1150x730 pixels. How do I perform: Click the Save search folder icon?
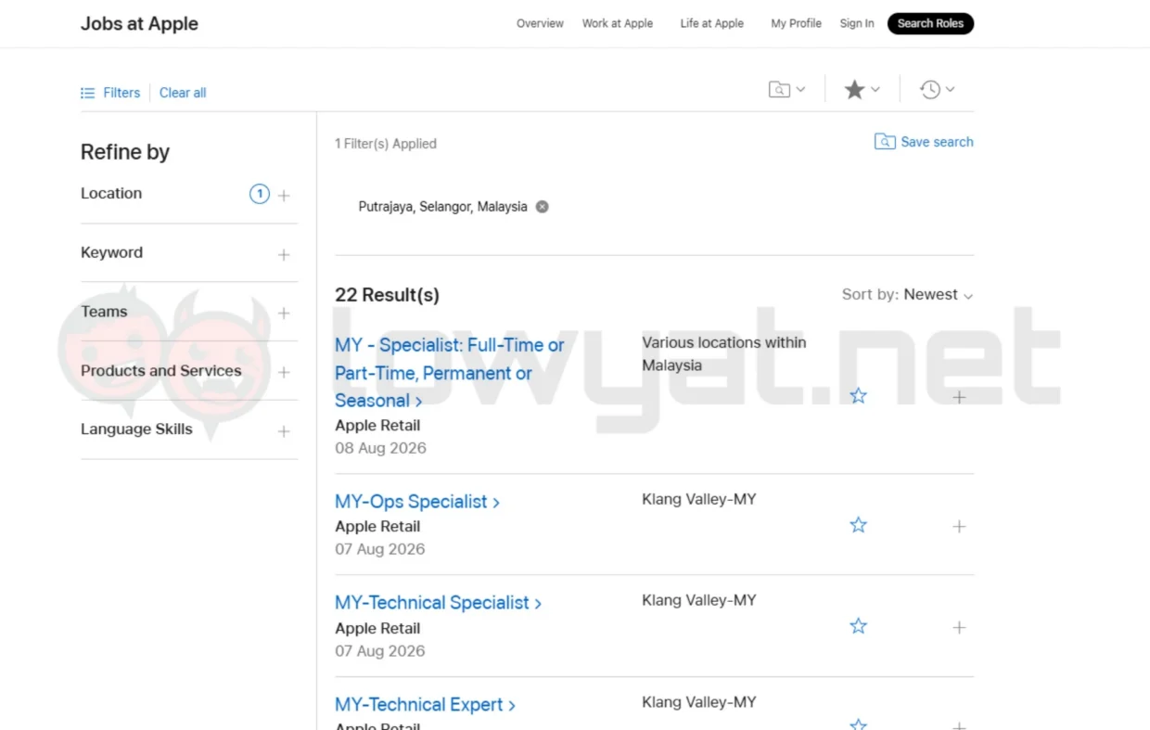[x=885, y=142]
